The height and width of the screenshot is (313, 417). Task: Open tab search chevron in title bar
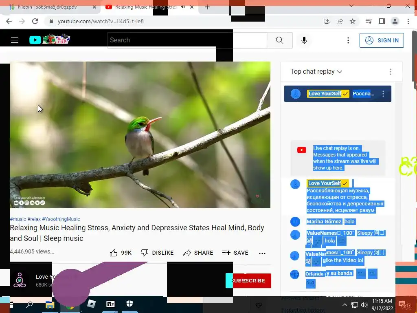[x=351, y=6]
